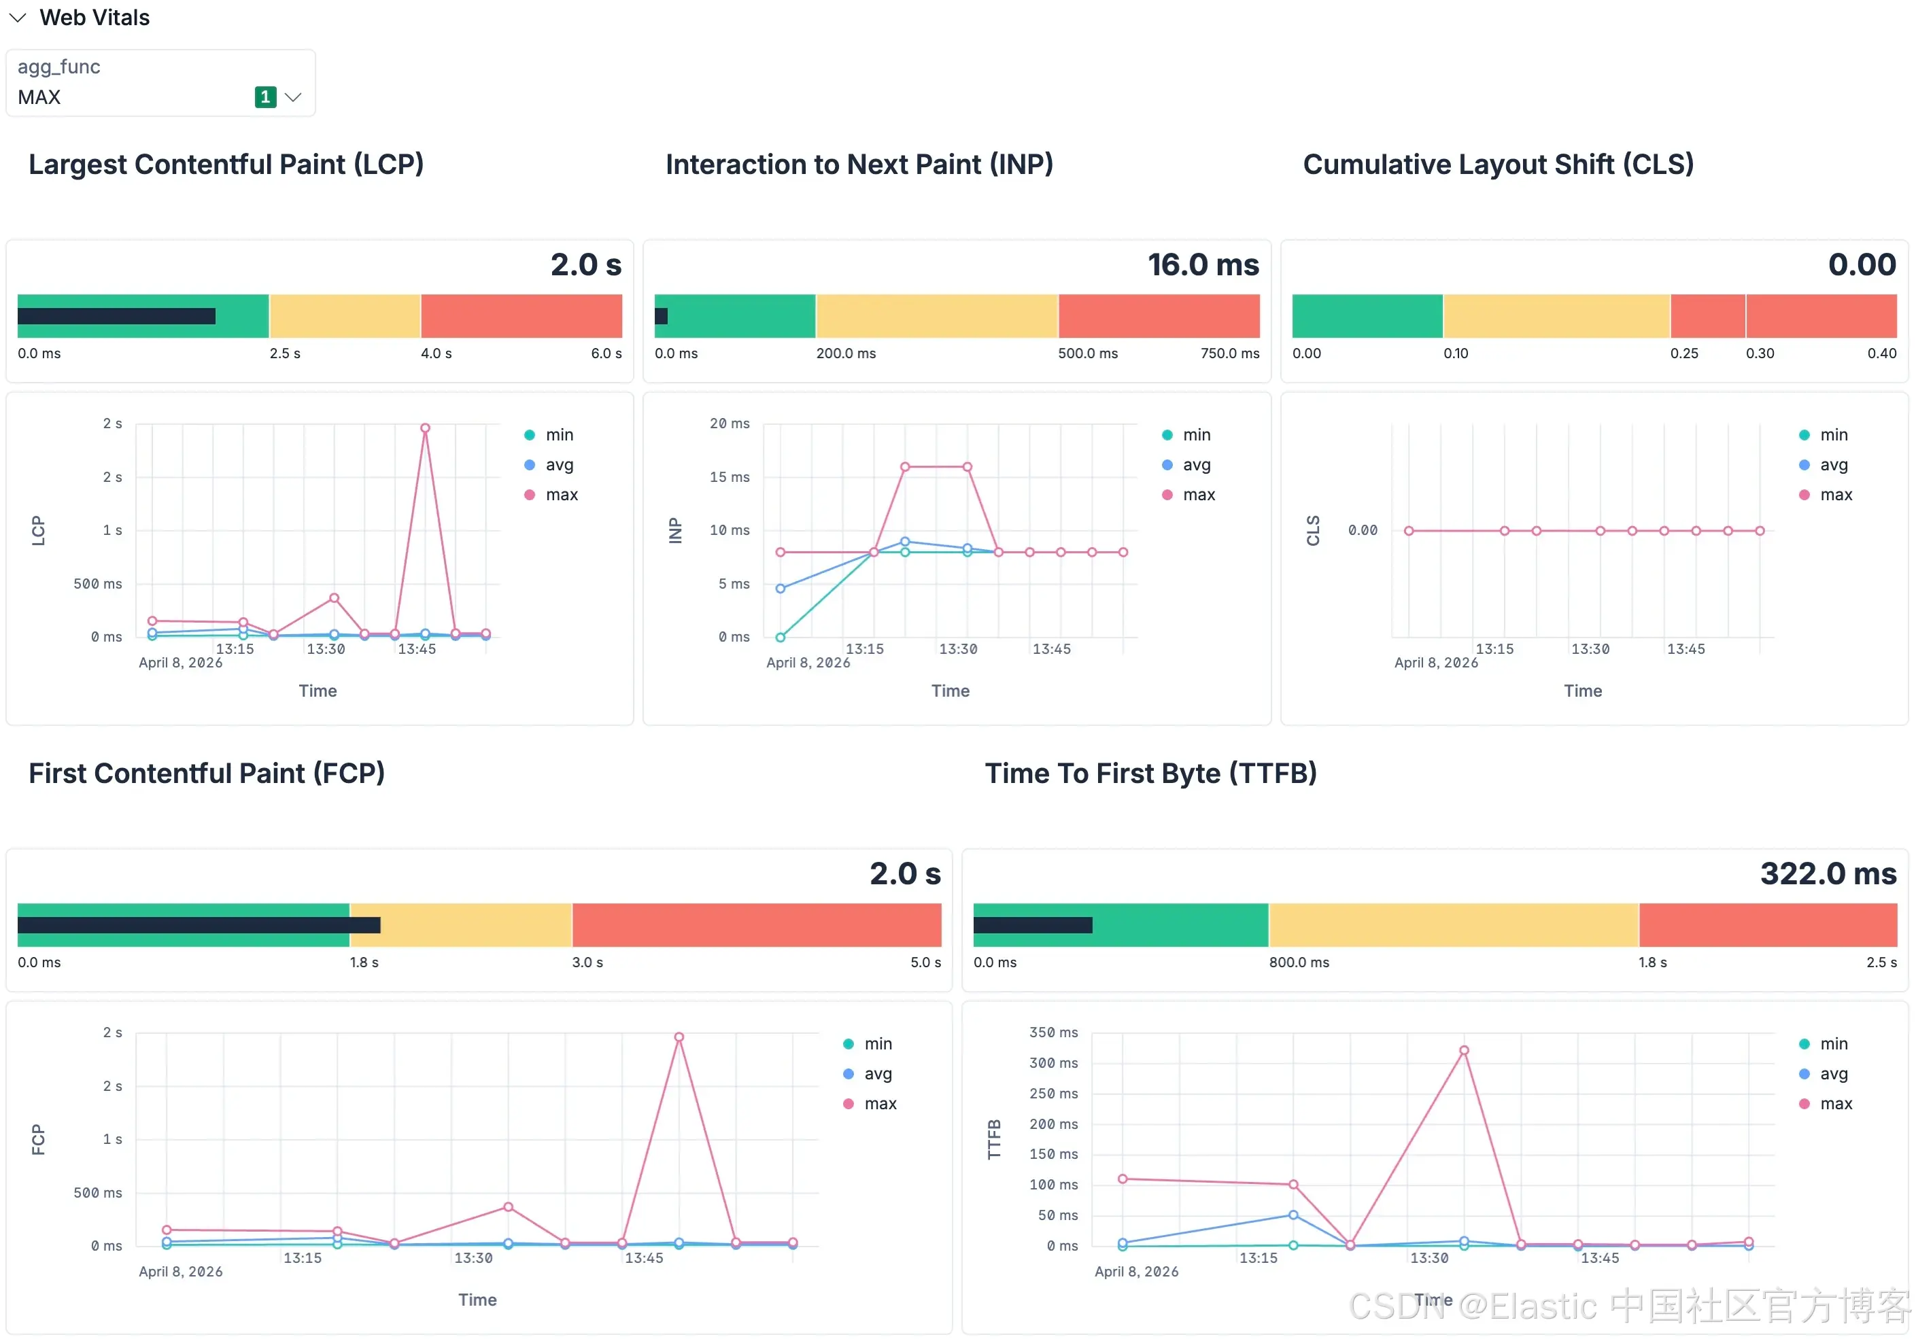The image size is (1916, 1339).
Task: Click max legend dot in TTFB chart
Action: 1804,1104
